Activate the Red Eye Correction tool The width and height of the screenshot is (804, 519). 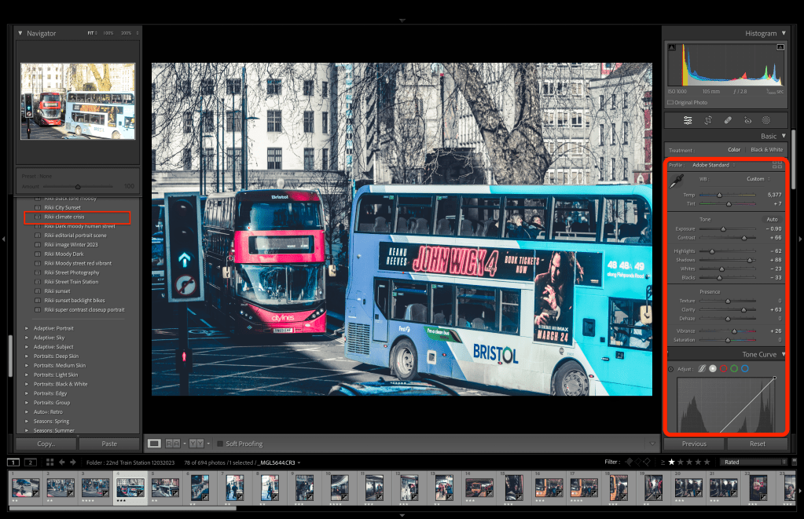[747, 120]
